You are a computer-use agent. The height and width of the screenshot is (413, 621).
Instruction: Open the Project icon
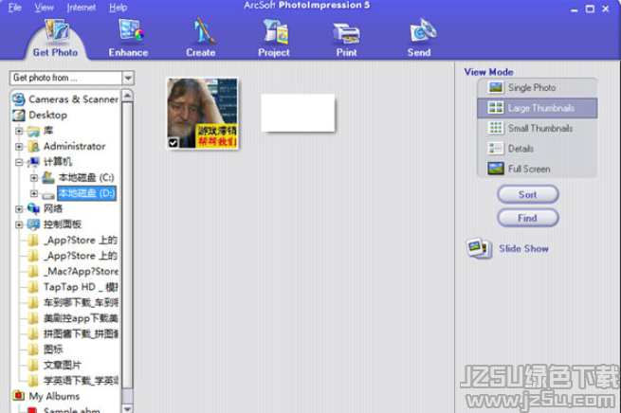coord(276,31)
